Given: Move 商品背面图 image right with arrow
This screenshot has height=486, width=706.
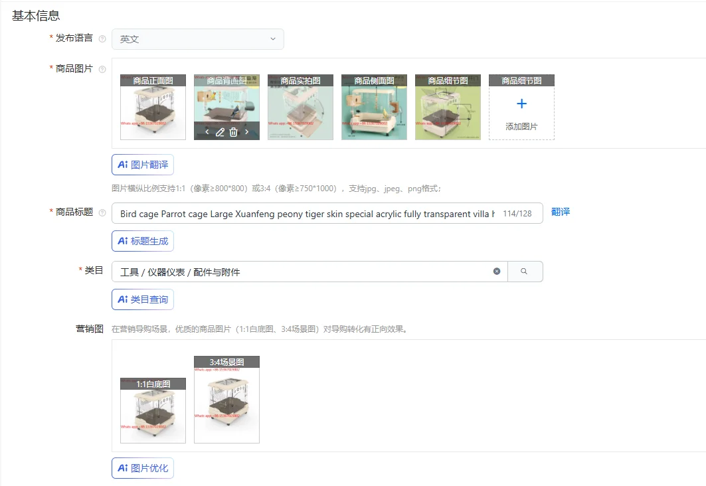Looking at the screenshot, I should pyautogui.click(x=247, y=132).
